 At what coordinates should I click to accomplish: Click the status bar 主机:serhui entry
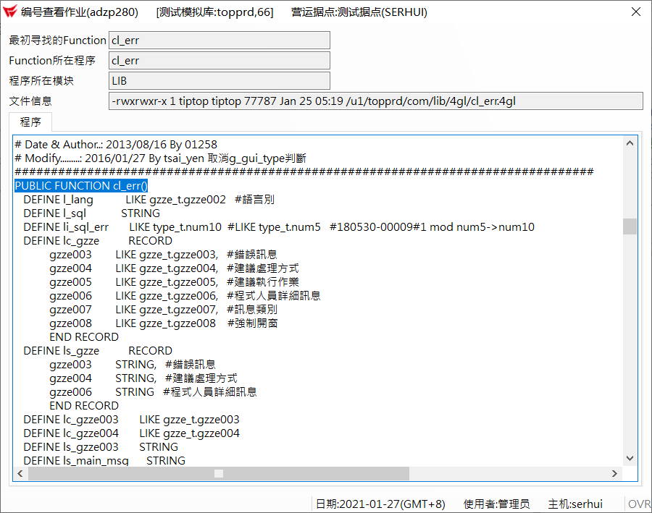[575, 504]
